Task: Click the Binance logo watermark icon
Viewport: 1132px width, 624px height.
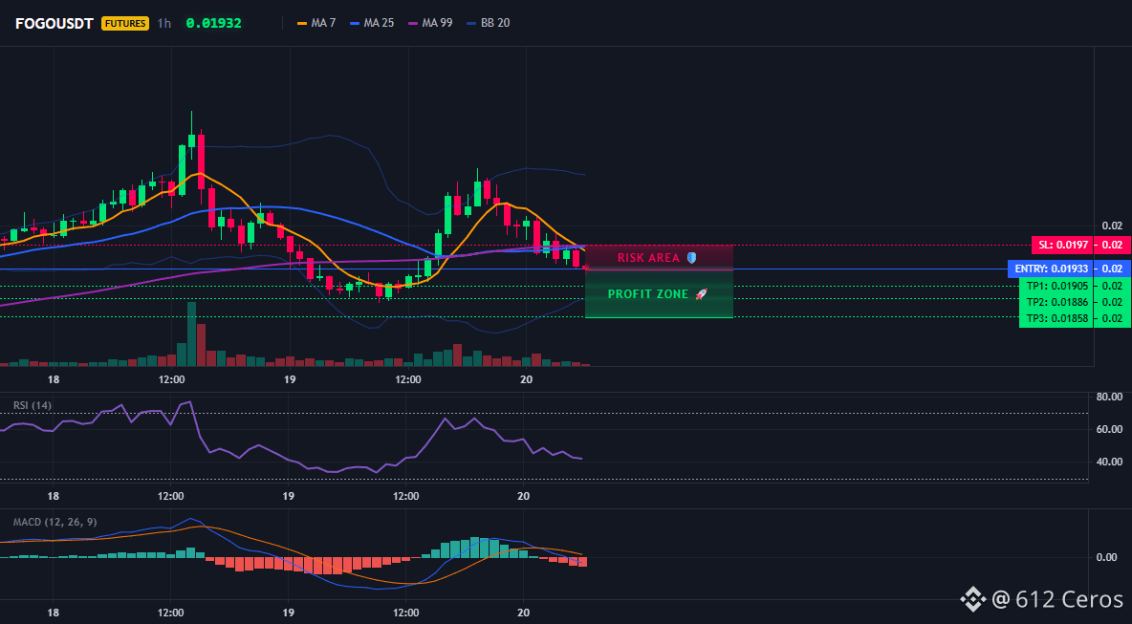Action: click(x=973, y=599)
